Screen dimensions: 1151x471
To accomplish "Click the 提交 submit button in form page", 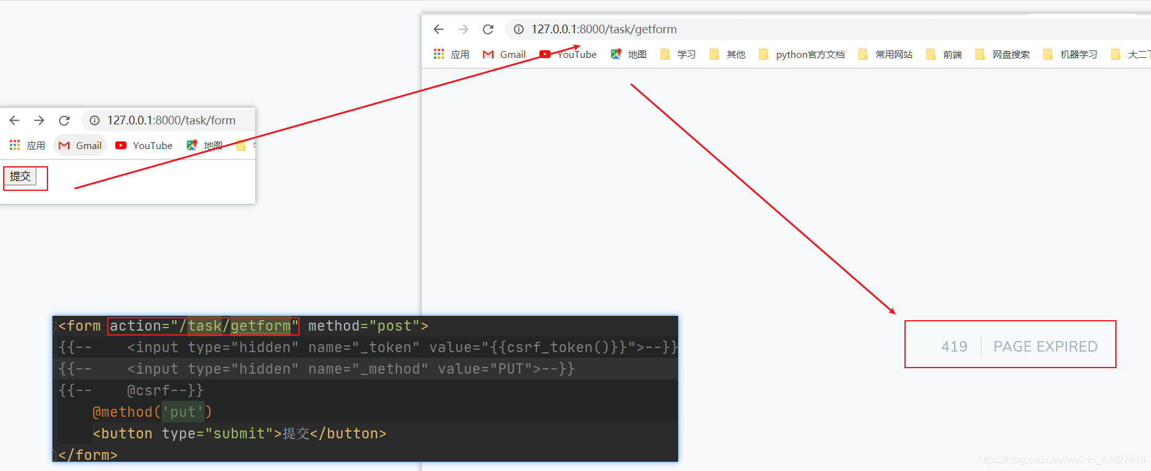I will point(20,176).
